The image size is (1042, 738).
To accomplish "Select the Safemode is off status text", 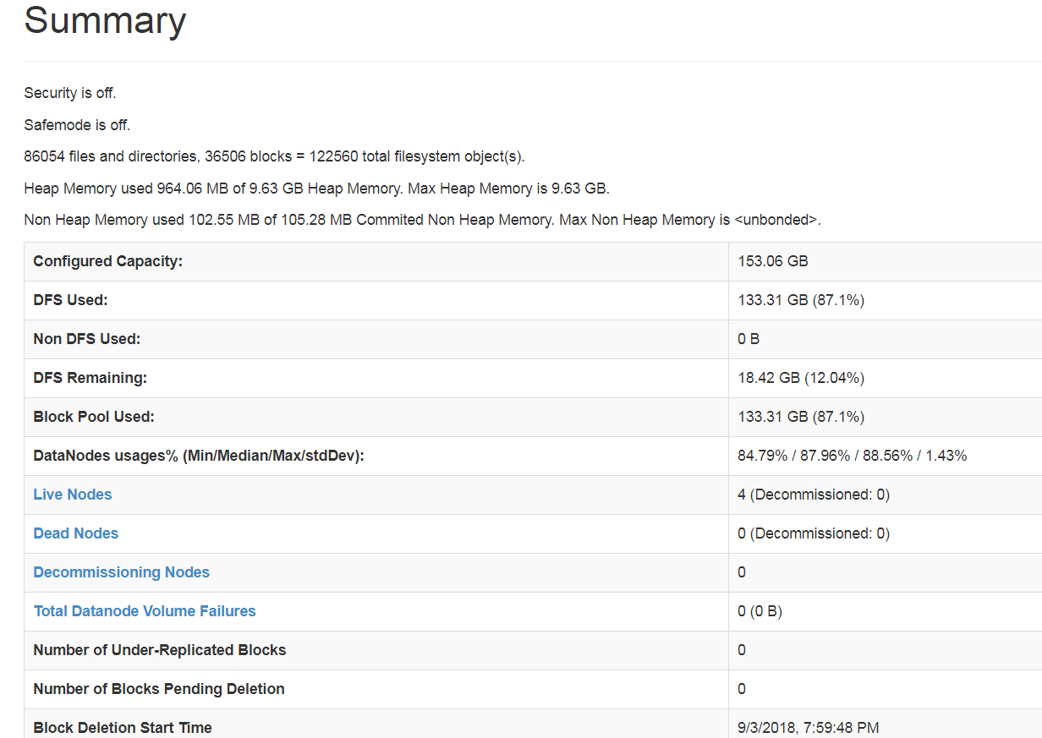I will (71, 124).
